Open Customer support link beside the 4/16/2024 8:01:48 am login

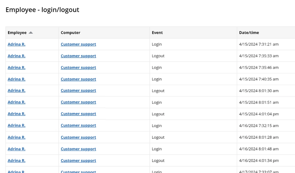tap(78, 149)
